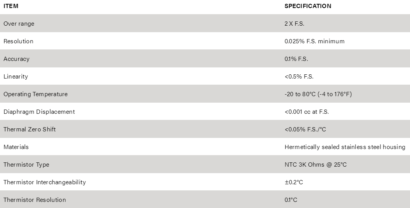Image resolution: width=410 pixels, height=208 pixels.
Task: Click the 2 X F.S. specification value
Action: pos(294,23)
